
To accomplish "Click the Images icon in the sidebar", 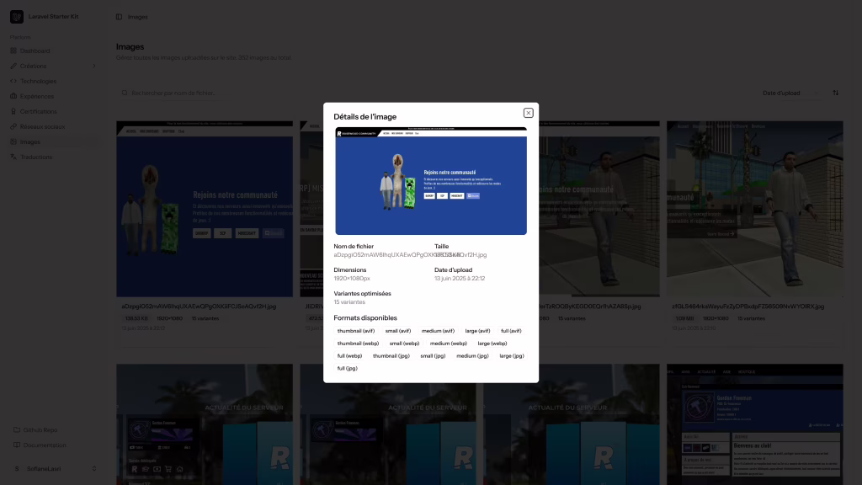I will [13, 141].
